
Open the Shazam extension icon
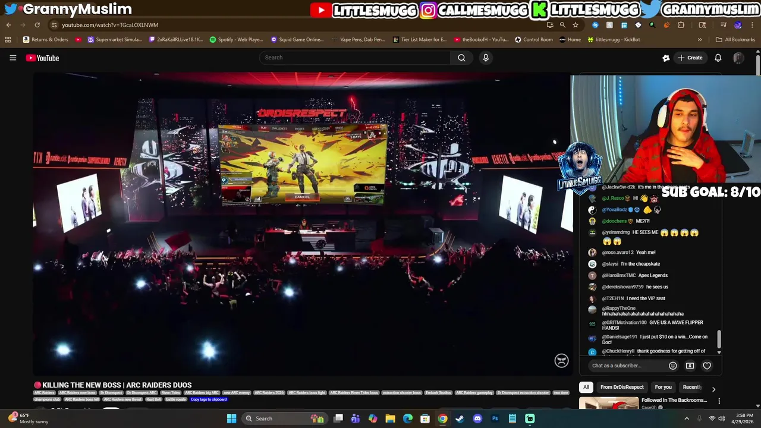595,25
